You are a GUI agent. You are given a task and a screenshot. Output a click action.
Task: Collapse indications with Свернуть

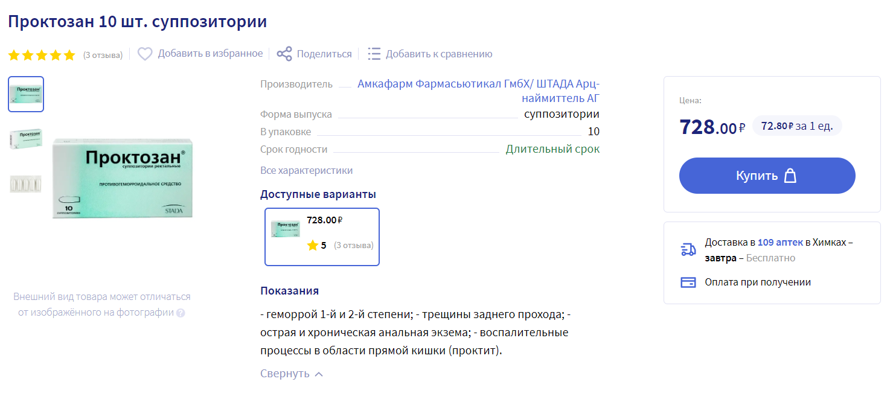tap(292, 374)
